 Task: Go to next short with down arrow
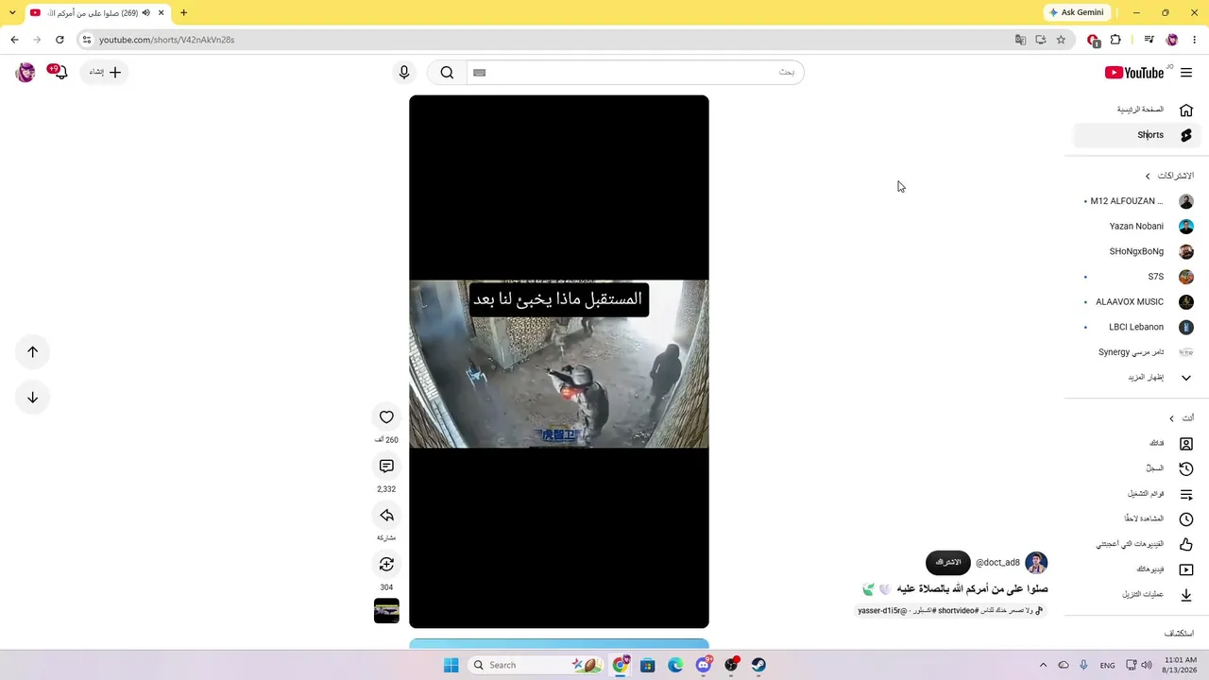[32, 398]
